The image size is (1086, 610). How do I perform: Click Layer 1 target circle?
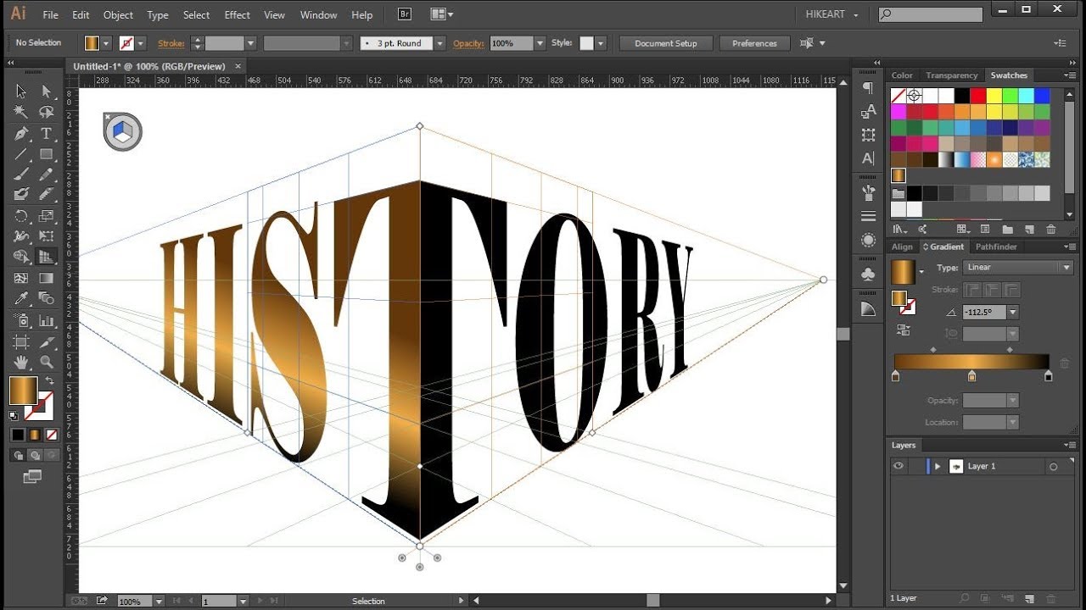pos(1054,467)
